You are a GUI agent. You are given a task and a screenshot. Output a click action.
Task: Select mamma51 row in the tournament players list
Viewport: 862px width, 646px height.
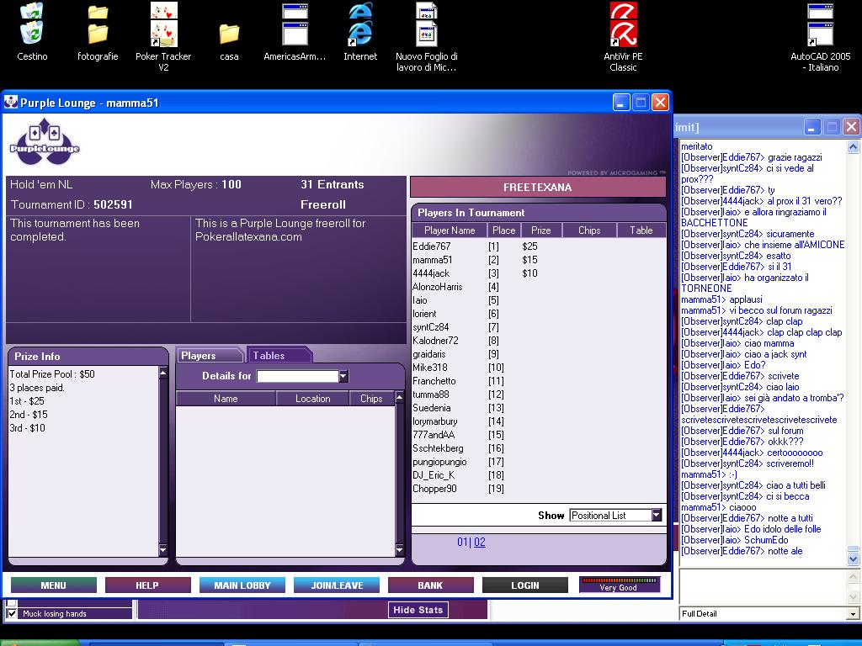click(539, 260)
